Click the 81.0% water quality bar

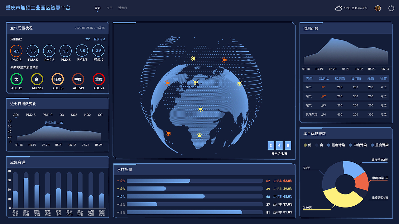195,212
